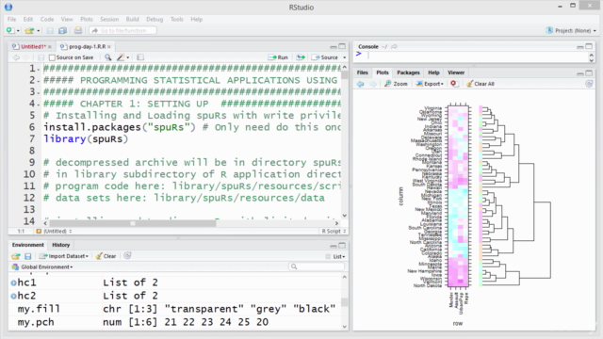The width and height of the screenshot is (603, 339).
Task: Expand the Source options dropdown arrow
Action: (345, 57)
